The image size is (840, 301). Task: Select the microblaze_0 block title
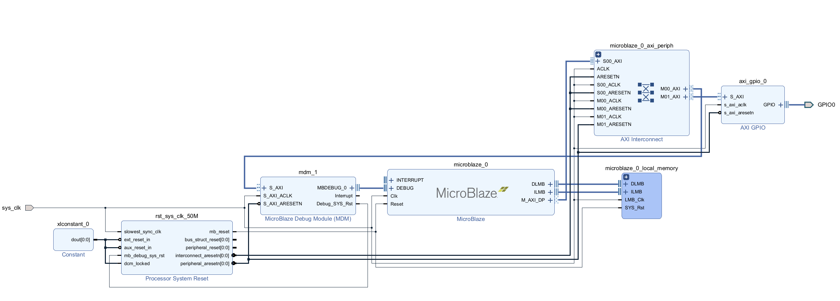[470, 165]
